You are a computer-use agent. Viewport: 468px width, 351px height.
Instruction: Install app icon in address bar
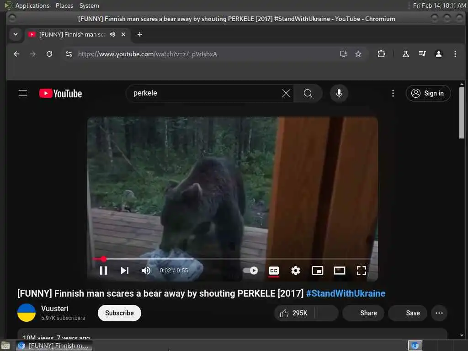(x=344, y=54)
